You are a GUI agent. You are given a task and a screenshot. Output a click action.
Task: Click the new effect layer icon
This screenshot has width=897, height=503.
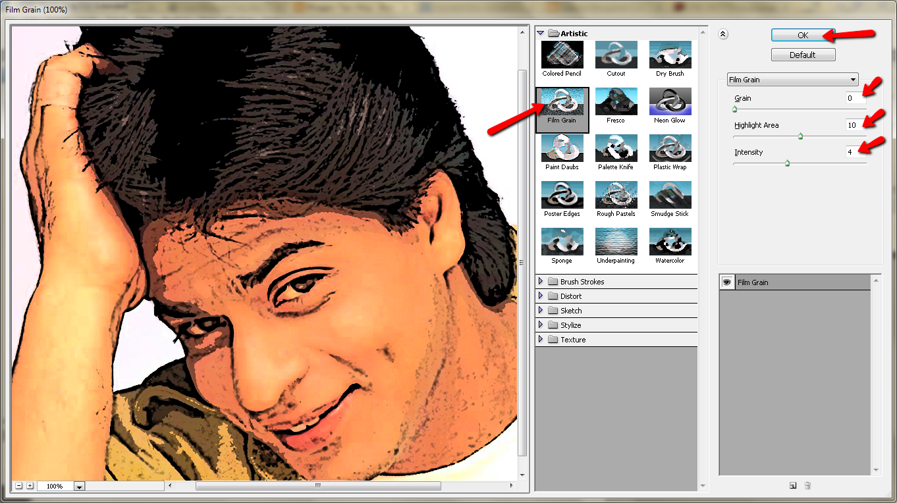(x=793, y=486)
